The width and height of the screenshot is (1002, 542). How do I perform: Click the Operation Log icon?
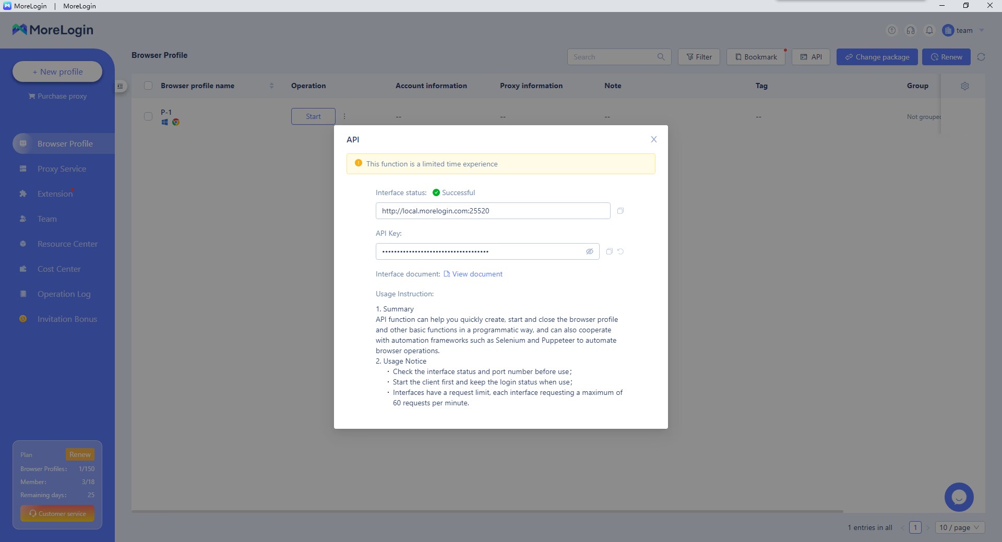click(23, 294)
